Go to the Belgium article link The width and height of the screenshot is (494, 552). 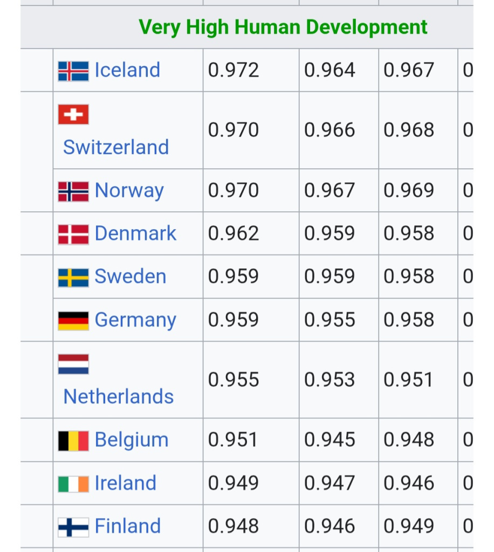pos(132,440)
